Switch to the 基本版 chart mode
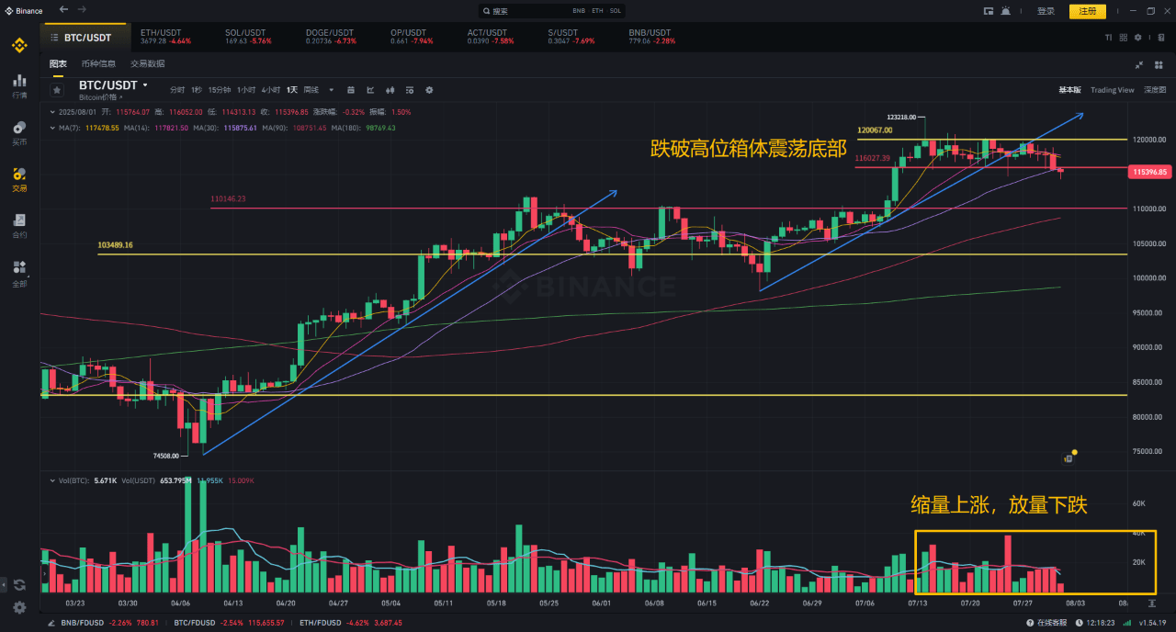Viewport: 1176px width, 632px height. click(x=1069, y=90)
